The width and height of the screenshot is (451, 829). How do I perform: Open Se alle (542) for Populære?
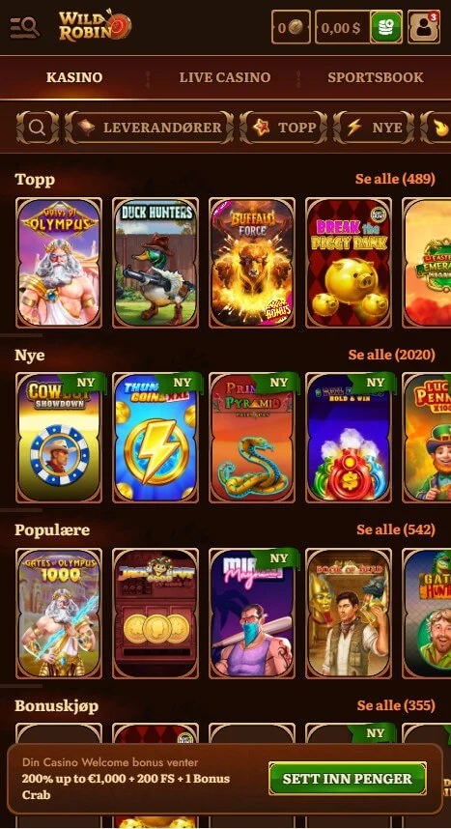click(396, 529)
